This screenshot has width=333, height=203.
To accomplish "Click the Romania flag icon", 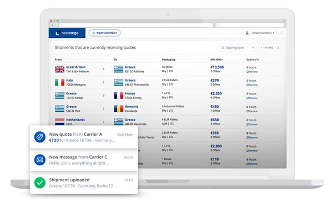I will point(119,109).
